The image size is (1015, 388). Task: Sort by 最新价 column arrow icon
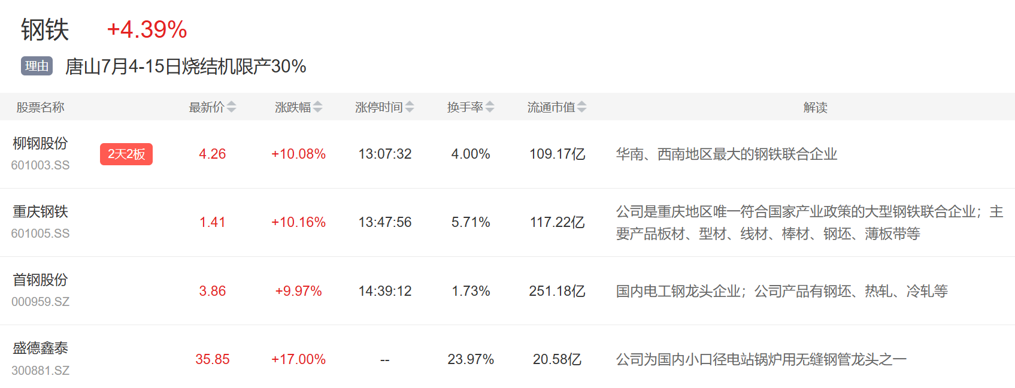[x=231, y=107]
